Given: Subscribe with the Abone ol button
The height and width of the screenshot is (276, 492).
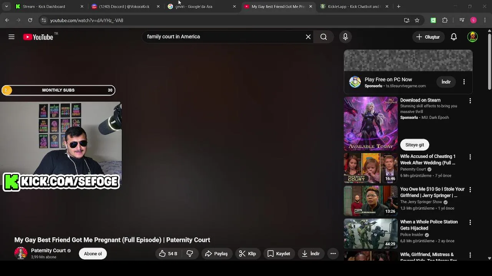Looking at the screenshot, I should coord(93,254).
